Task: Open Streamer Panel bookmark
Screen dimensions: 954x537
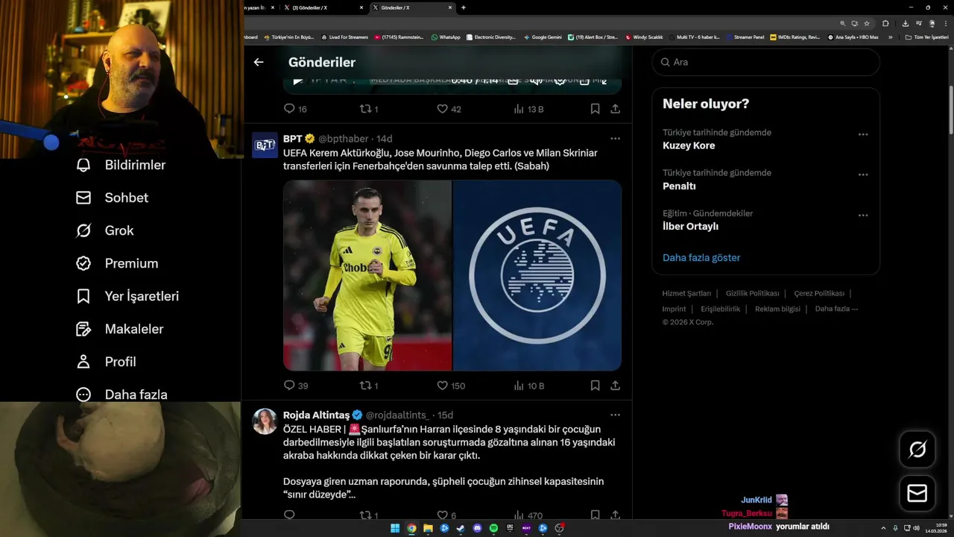Action: pos(745,37)
